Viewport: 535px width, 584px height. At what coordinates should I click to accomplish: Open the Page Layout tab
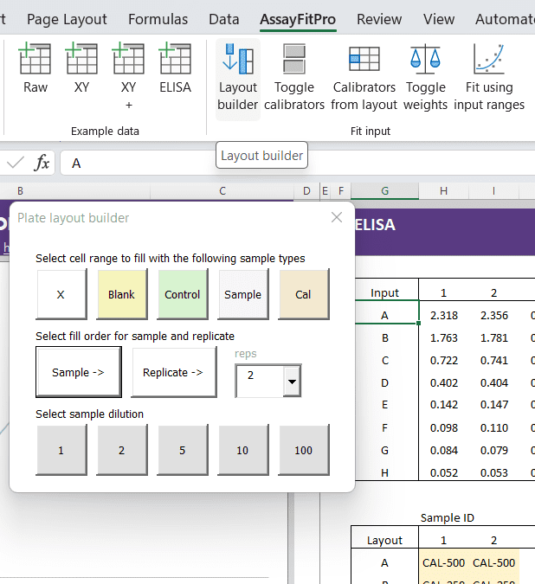click(x=67, y=19)
